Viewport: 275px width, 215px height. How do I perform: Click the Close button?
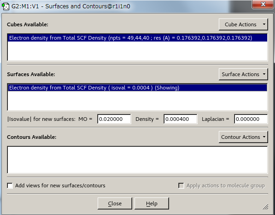tap(115, 203)
